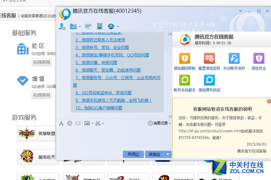Screen dimensions: 271x180
Task: Click the 发送(S) send button
Action: [x=154, y=154]
